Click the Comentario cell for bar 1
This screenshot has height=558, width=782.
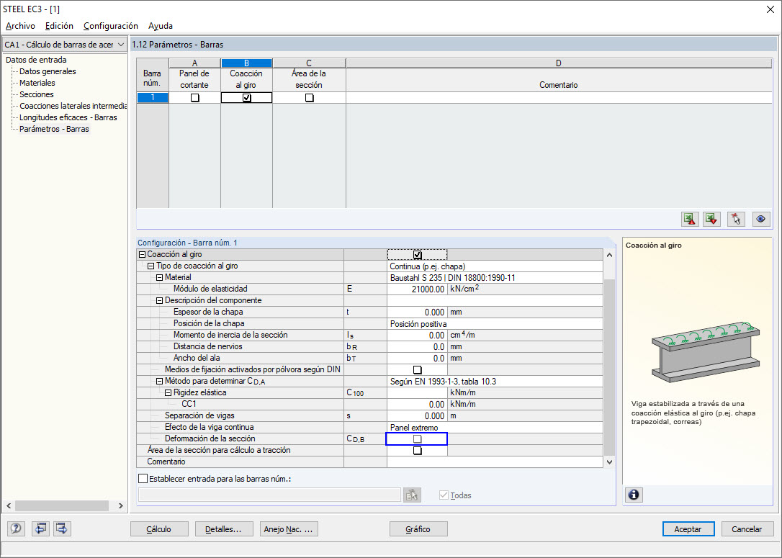pyautogui.click(x=559, y=98)
